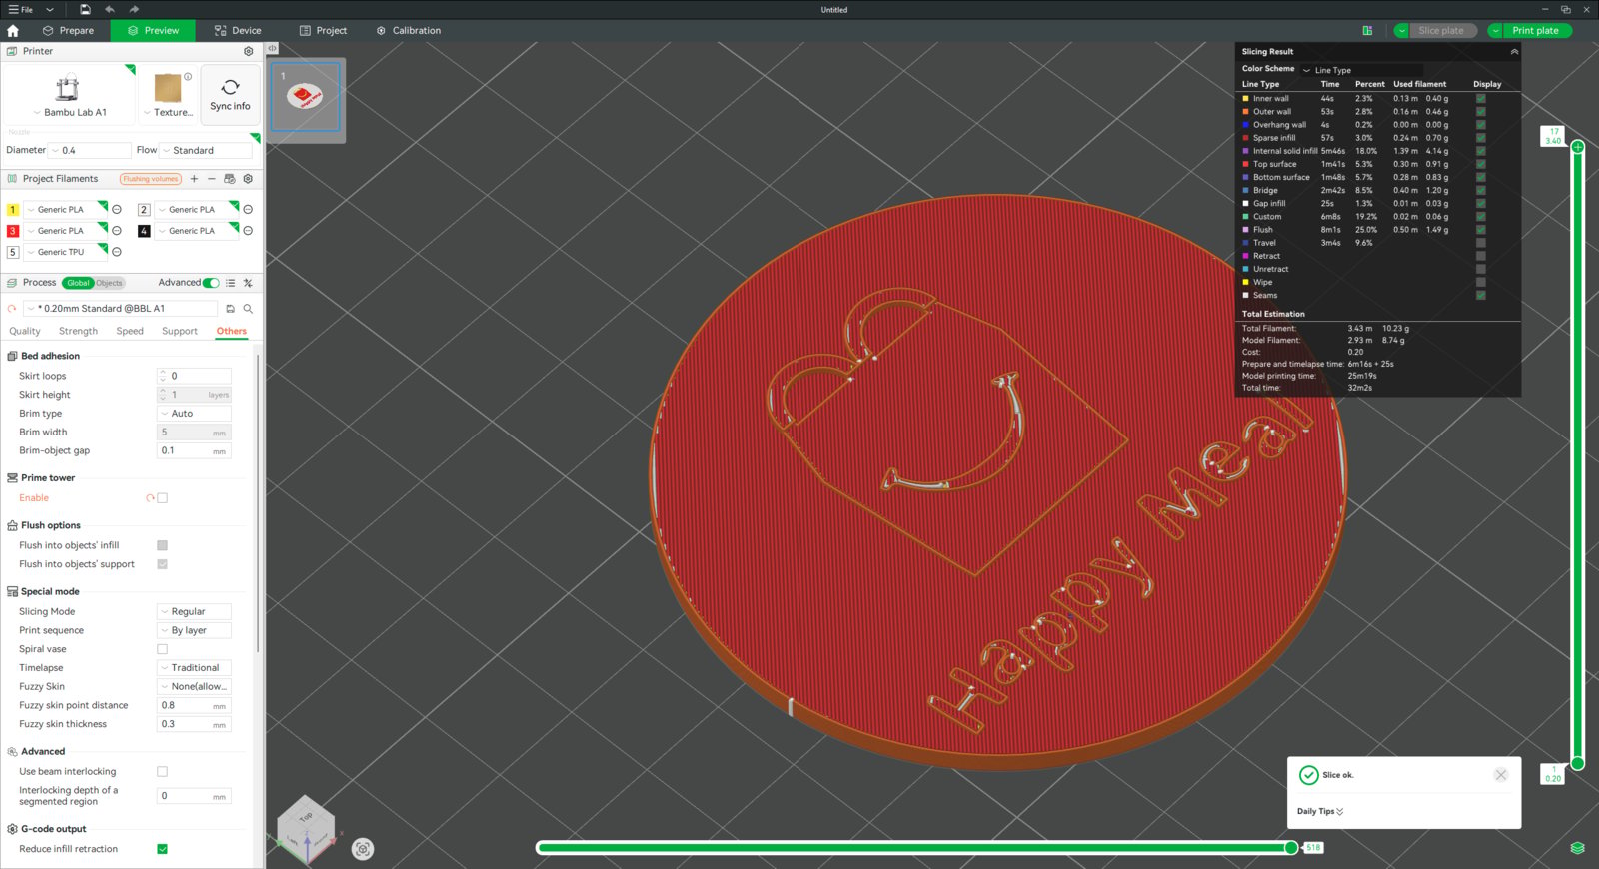This screenshot has height=869, width=1599.
Task: Redo the action using the forward arrow icon
Action: tap(134, 10)
